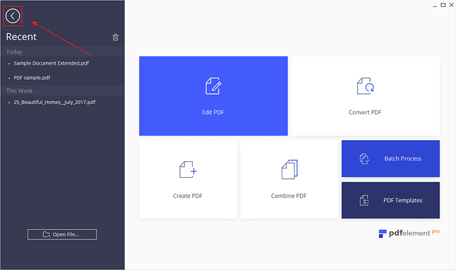Viewport: 456px width, 270px height.
Task: Select the Edit PDF label
Action: tap(213, 112)
